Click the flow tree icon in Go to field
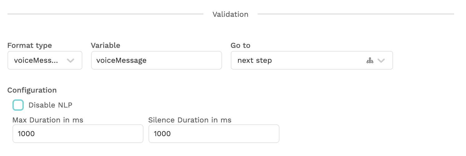 pyautogui.click(x=370, y=61)
